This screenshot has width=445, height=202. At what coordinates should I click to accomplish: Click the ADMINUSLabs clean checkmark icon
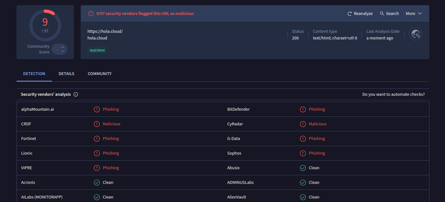point(303,183)
